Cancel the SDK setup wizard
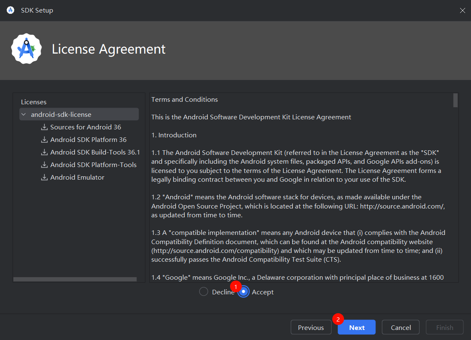This screenshot has width=471, height=340. 401,327
